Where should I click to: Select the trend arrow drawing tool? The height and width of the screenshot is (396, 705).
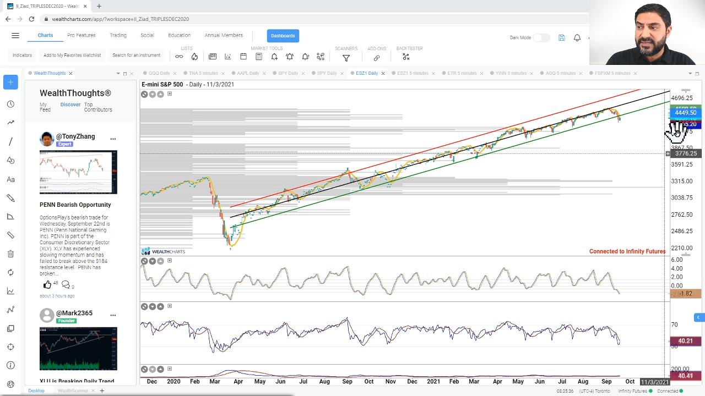click(x=10, y=123)
